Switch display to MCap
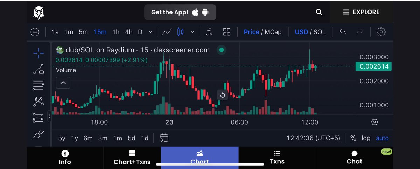The height and width of the screenshot is (169, 420). pos(273,32)
